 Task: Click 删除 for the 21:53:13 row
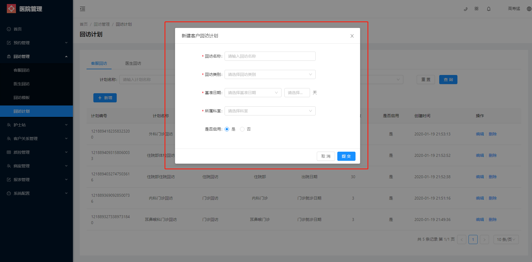(x=493, y=134)
